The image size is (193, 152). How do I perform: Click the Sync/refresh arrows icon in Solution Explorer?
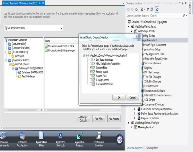tap(148, 9)
